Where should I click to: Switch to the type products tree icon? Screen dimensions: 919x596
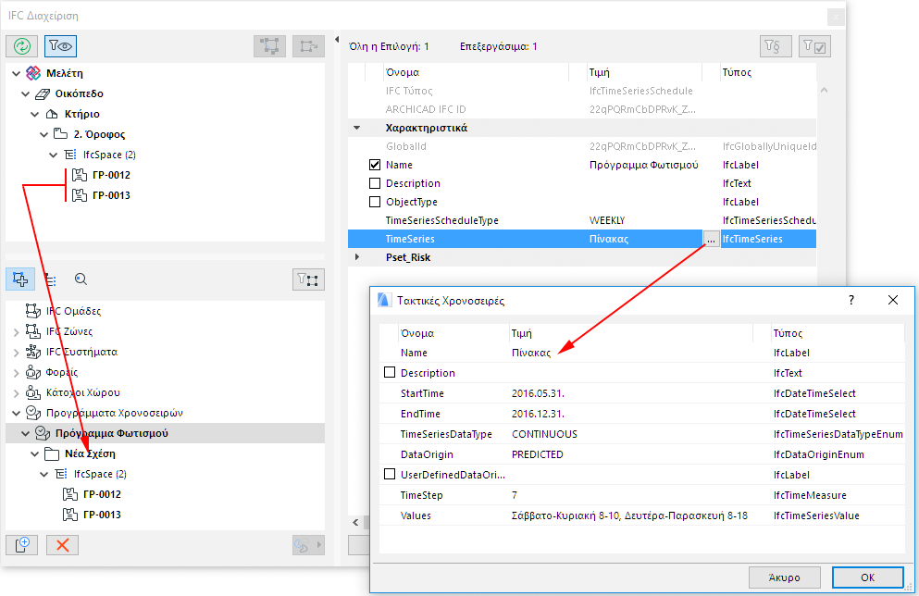click(50, 280)
